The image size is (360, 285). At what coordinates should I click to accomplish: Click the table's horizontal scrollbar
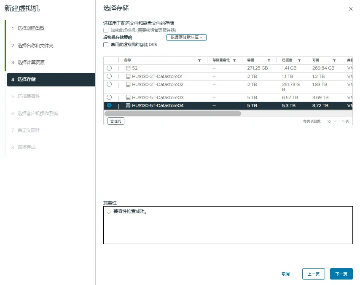[173, 113]
